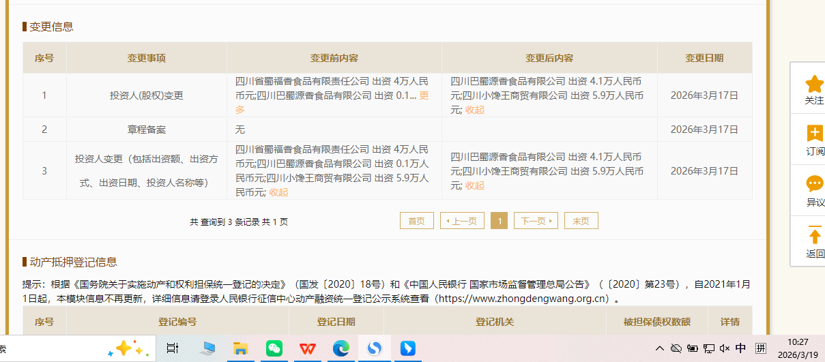
Task: Click the 订阅 bookmark icon
Action: 814,134
